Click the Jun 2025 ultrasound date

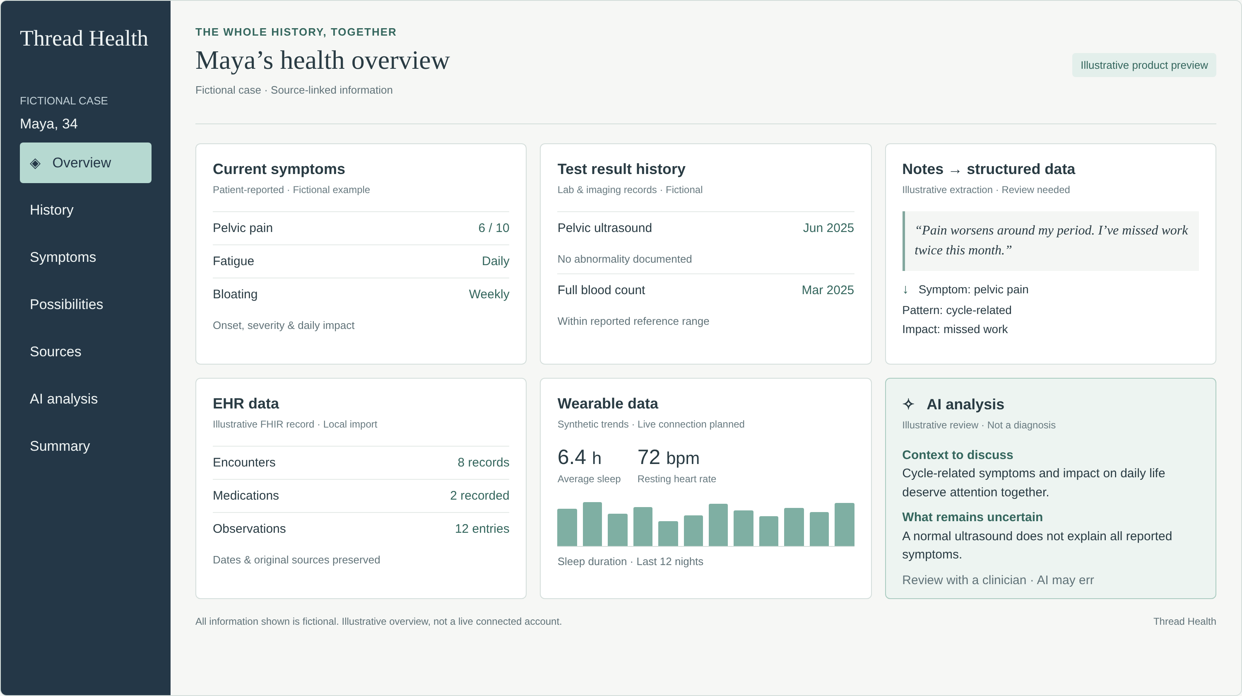click(828, 228)
